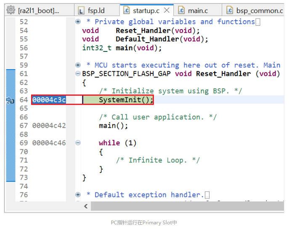Click the SystemInit(); call
Image resolution: width=289 pixels, height=229 pixels.
click(126, 100)
